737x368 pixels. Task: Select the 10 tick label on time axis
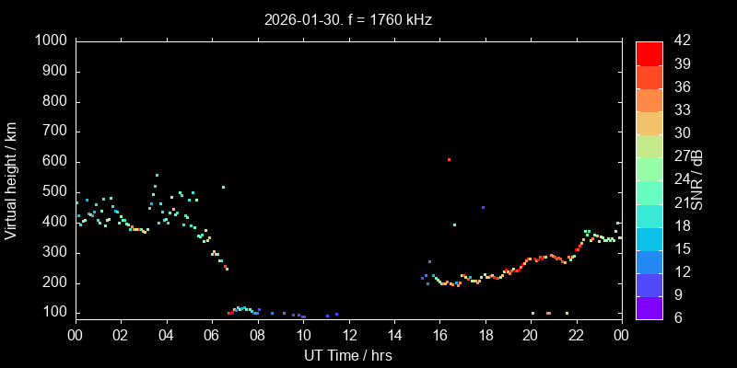click(x=302, y=335)
